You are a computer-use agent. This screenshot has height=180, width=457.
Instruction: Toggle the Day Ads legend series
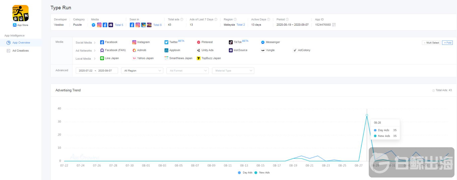tap(245, 173)
